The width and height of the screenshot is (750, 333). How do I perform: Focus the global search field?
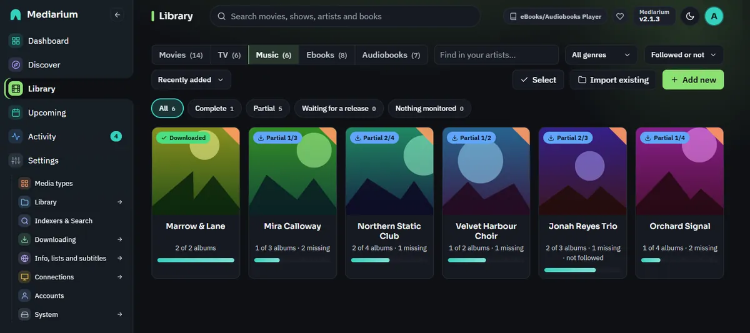(x=345, y=16)
